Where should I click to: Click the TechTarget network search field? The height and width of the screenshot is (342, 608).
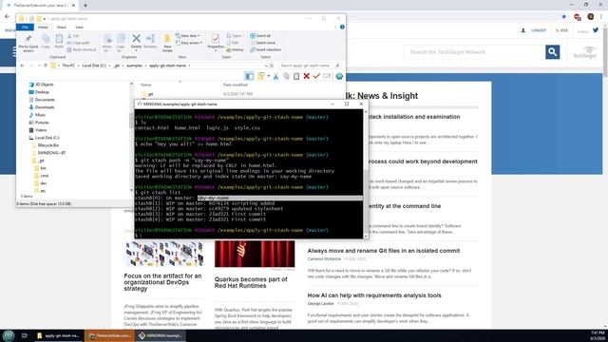[x=474, y=52]
